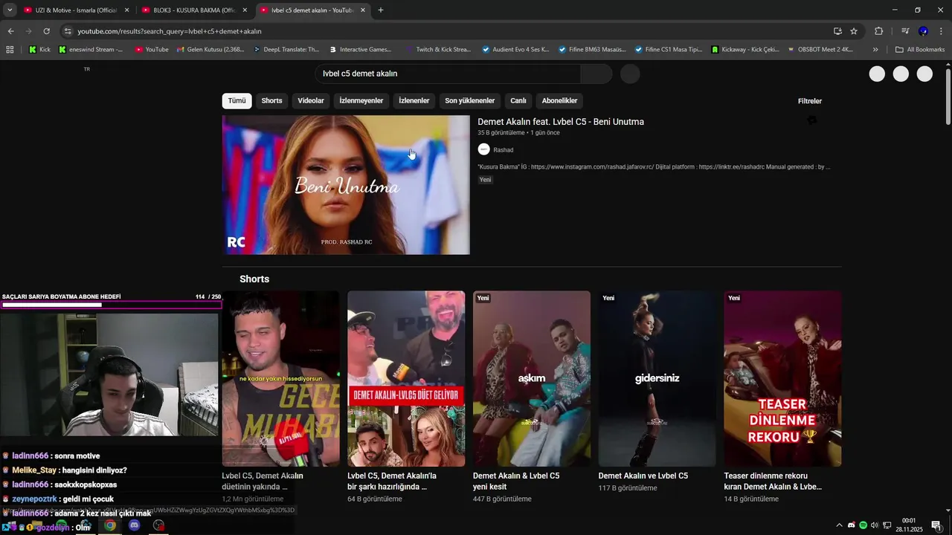Open the apps grid in bookmarks bar
Image resolution: width=952 pixels, height=535 pixels.
[10, 50]
